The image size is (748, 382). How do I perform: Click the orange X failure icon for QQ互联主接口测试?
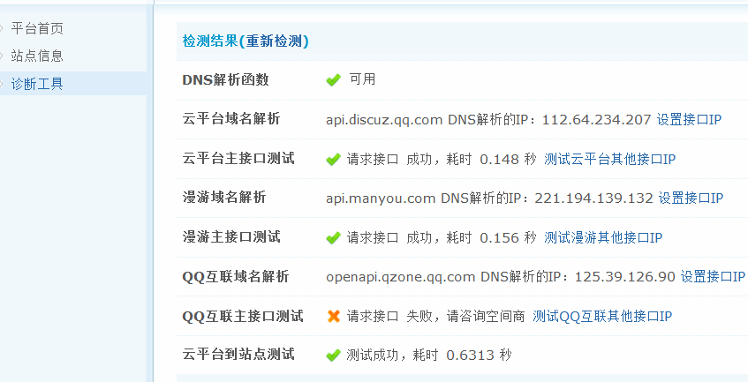[333, 316]
